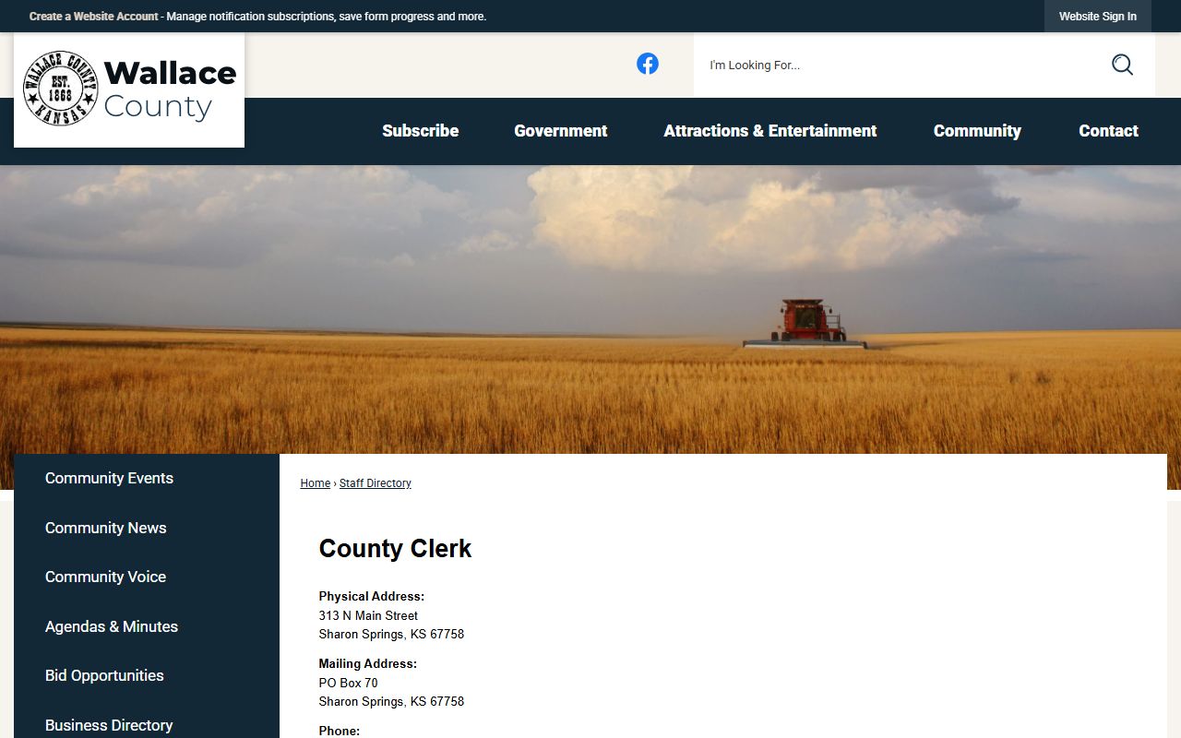The width and height of the screenshot is (1181, 738).
Task: Open the Subscribe menu
Action: point(421,131)
